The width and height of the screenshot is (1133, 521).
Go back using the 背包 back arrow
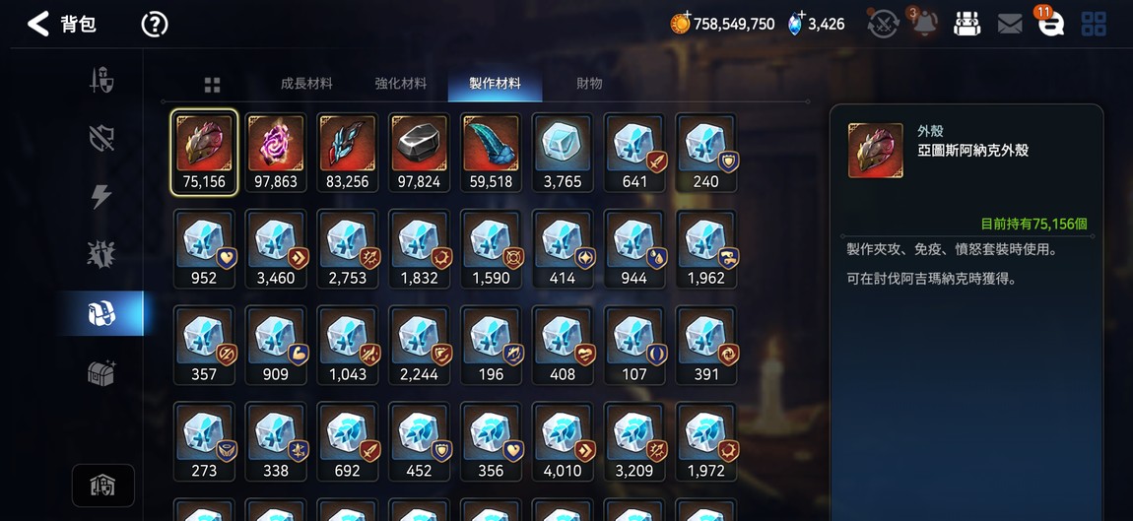pos(38,24)
